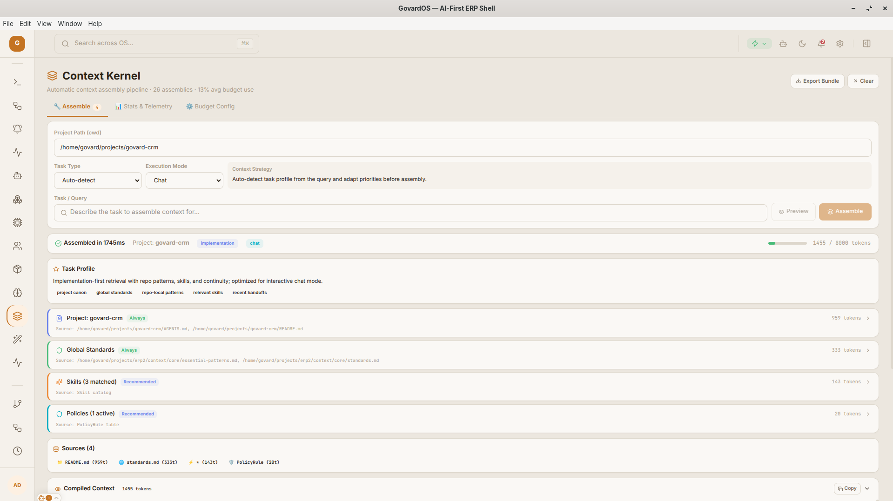Click the orange Assemble button
Screen dimensions: 893x501
[x=845, y=211]
